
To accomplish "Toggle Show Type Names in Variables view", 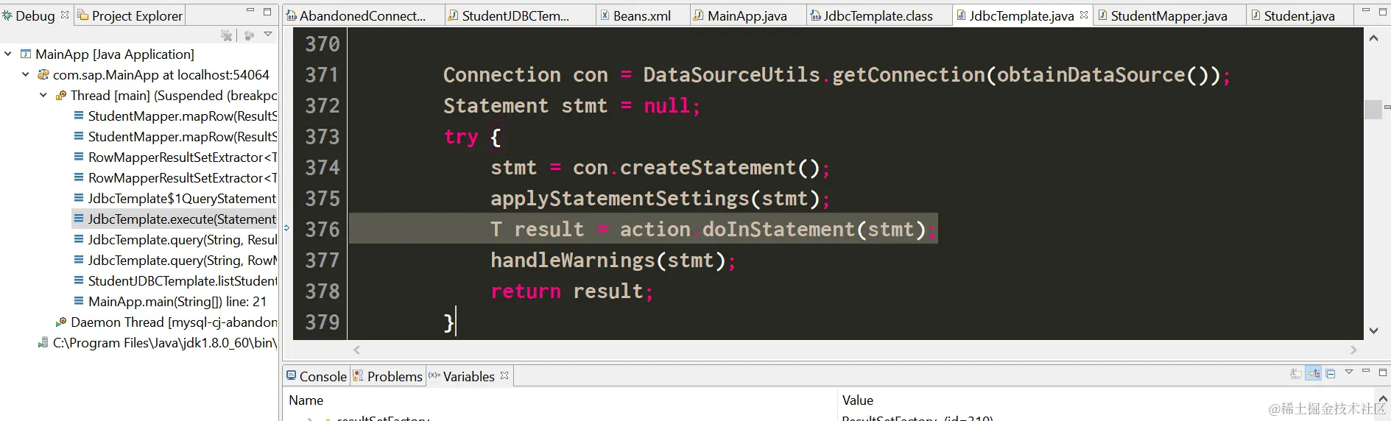I will click(x=1296, y=374).
